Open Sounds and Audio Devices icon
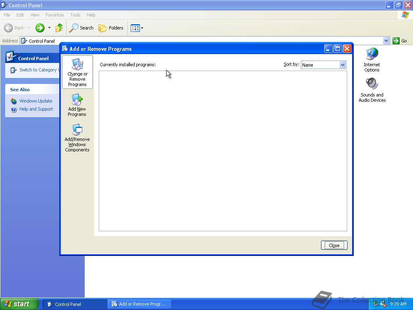 [x=372, y=90]
